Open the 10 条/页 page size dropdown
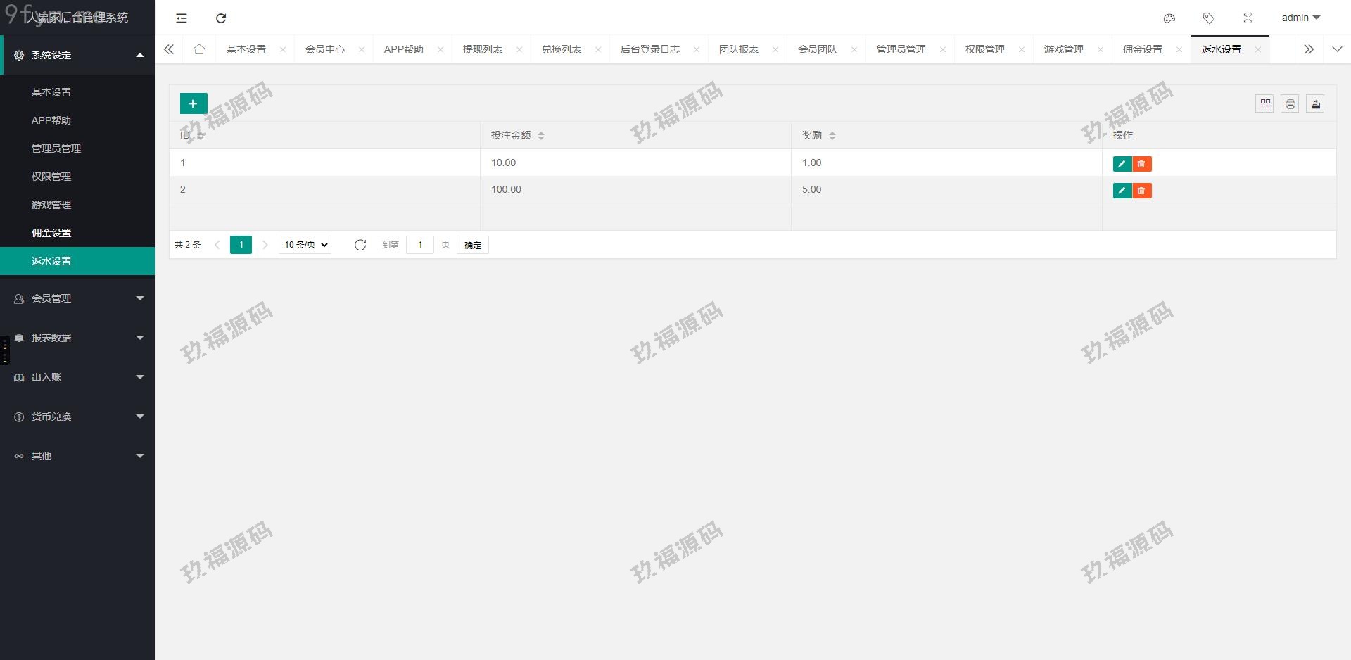Viewport: 1351px width, 660px height. click(x=305, y=245)
